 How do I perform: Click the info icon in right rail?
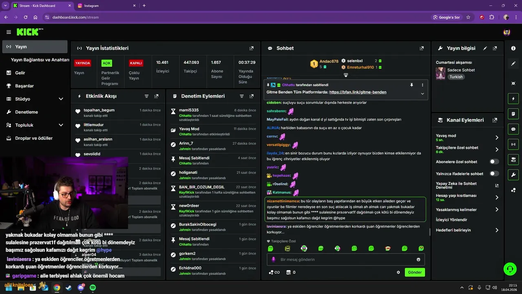pyautogui.click(x=513, y=48)
